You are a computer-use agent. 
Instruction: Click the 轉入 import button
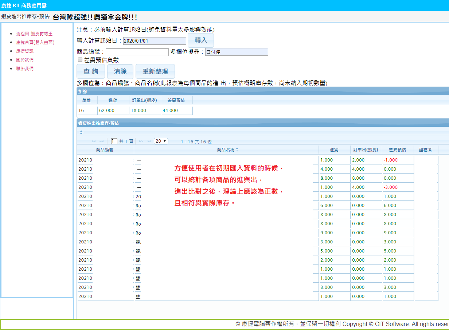pos(200,40)
